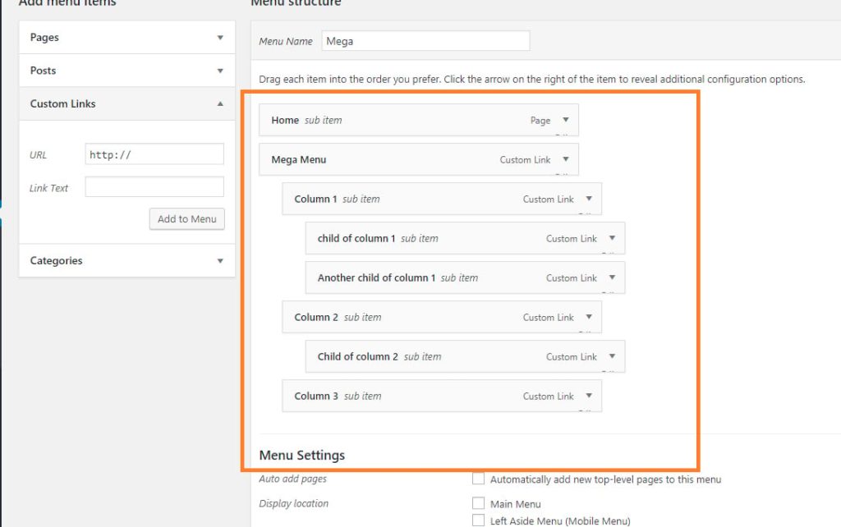Click the Custom Links panel heading

pos(62,104)
